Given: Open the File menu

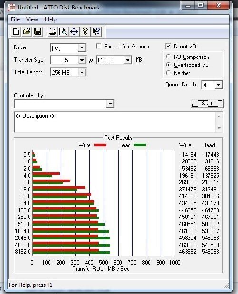Looking at the screenshot, I should tap(15, 19).
